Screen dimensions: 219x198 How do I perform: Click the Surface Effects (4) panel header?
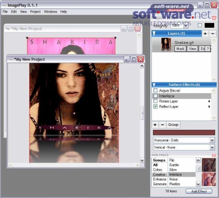click(184, 85)
